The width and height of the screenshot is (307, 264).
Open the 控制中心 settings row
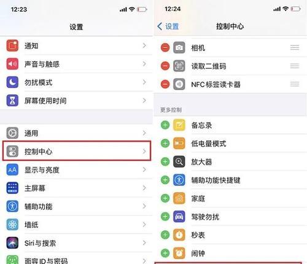[77, 151]
